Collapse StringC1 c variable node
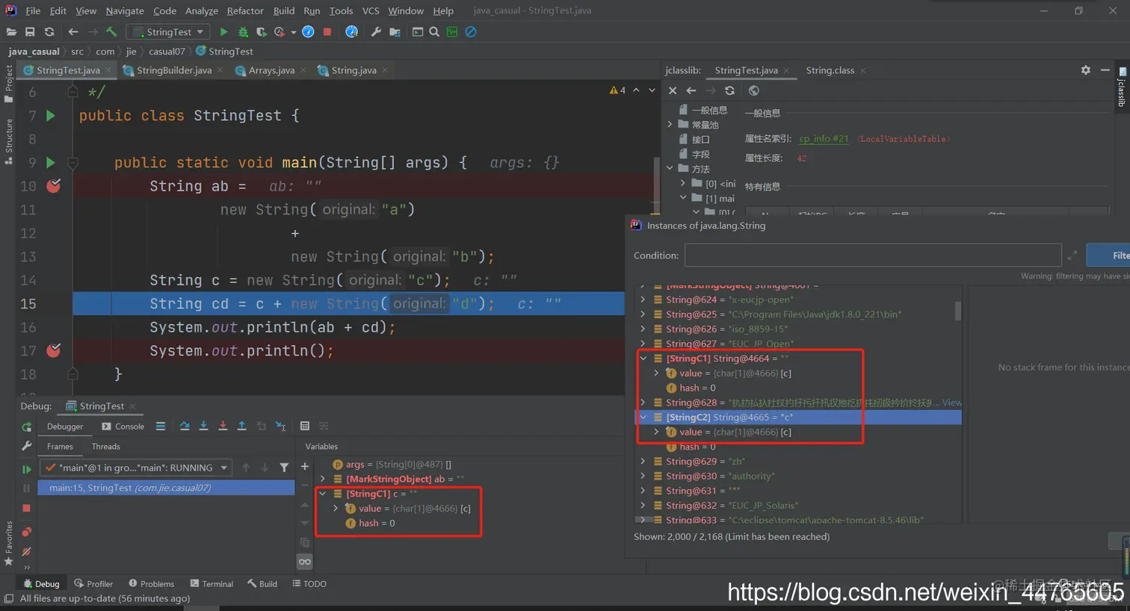1130x611 pixels. pos(323,494)
